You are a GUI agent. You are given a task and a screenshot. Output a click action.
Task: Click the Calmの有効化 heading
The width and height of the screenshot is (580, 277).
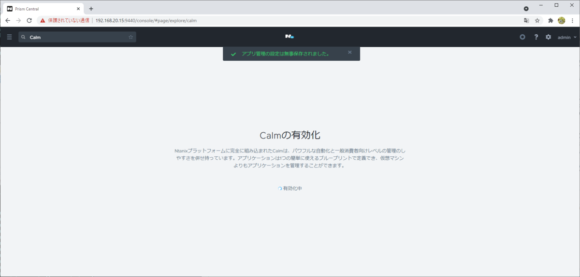point(290,135)
